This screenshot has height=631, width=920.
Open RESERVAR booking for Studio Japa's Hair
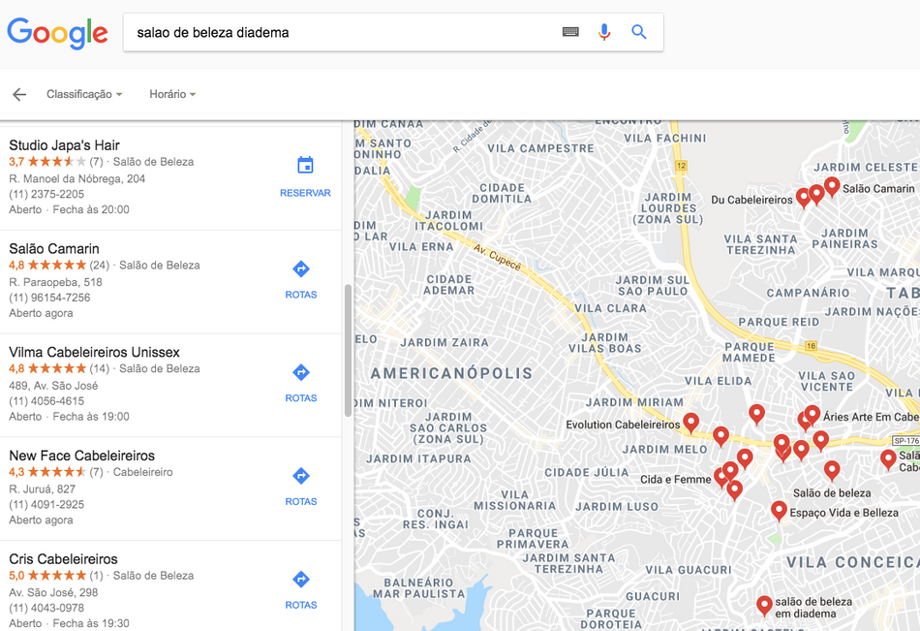[305, 177]
